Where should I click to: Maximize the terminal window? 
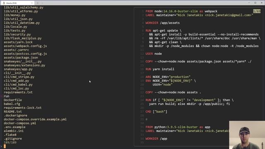click(x=255, y=3)
